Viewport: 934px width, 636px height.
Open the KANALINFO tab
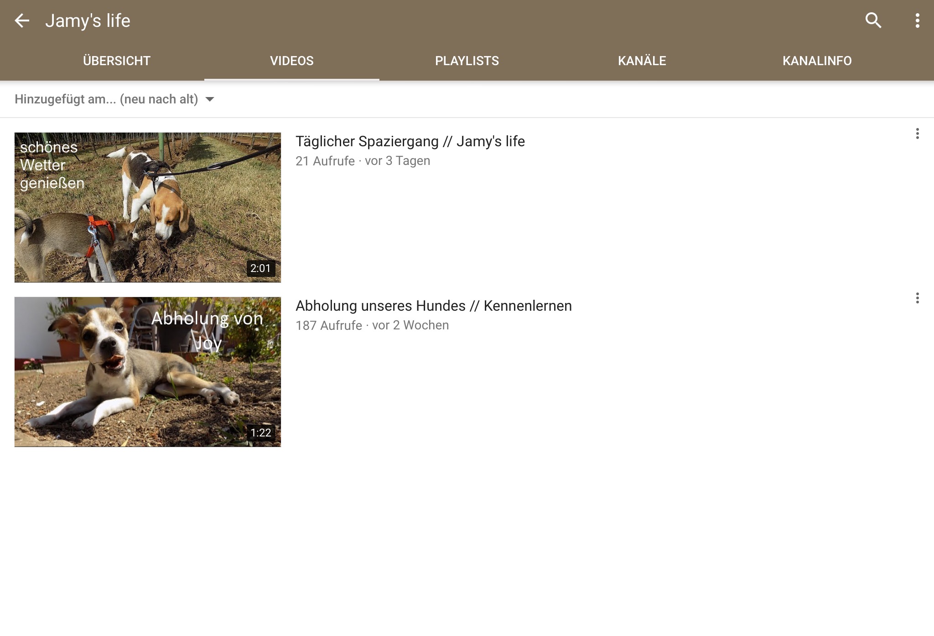click(817, 61)
